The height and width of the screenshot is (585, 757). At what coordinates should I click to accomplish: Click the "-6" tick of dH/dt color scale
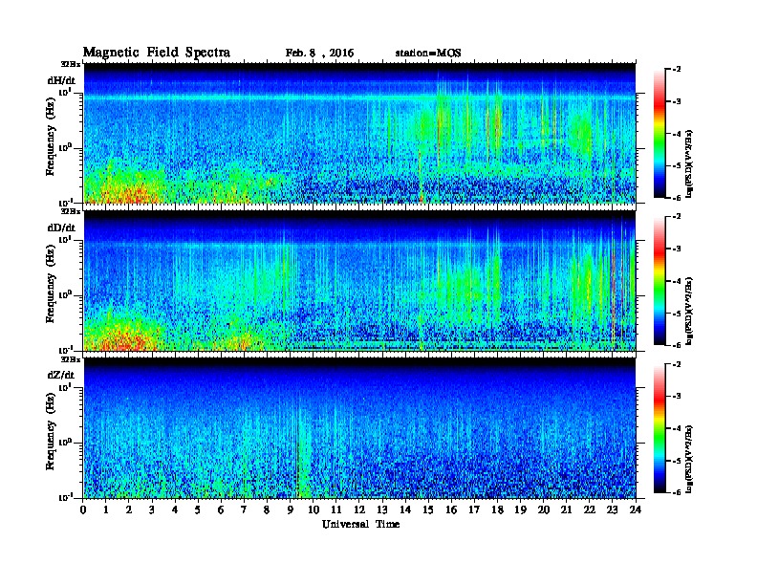pyautogui.click(x=677, y=198)
